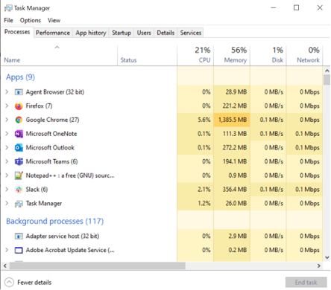This screenshot has width=331, height=290.
Task: Open the Startup tab
Action: click(x=122, y=33)
